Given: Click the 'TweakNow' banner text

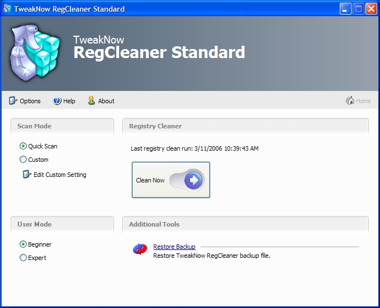Looking at the screenshot, I should [x=99, y=40].
